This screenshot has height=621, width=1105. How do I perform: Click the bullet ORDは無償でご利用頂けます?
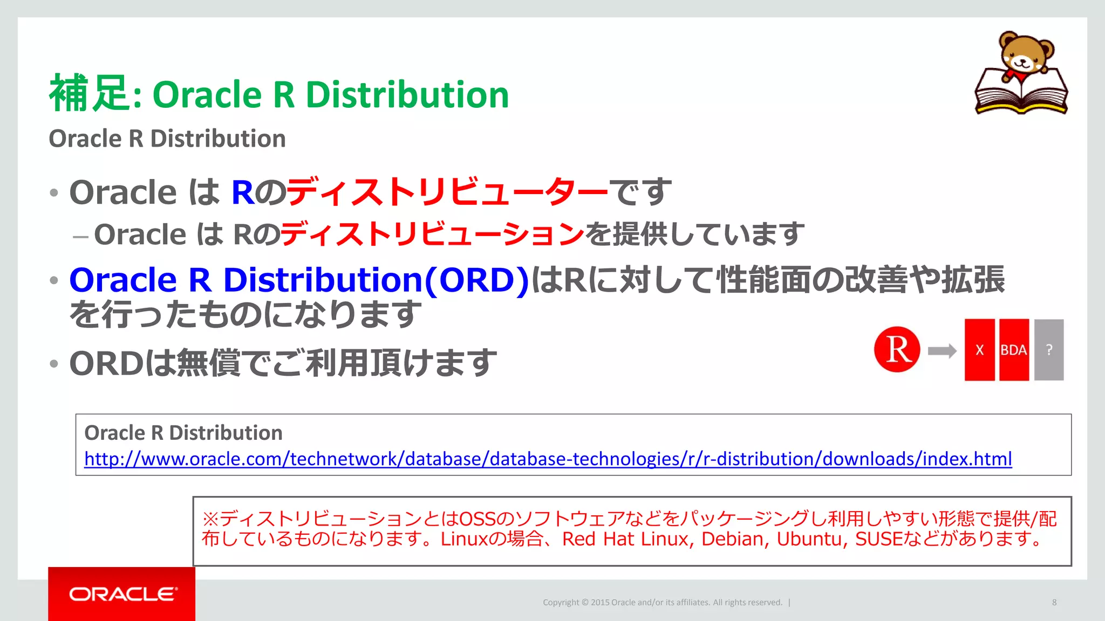click(x=283, y=363)
